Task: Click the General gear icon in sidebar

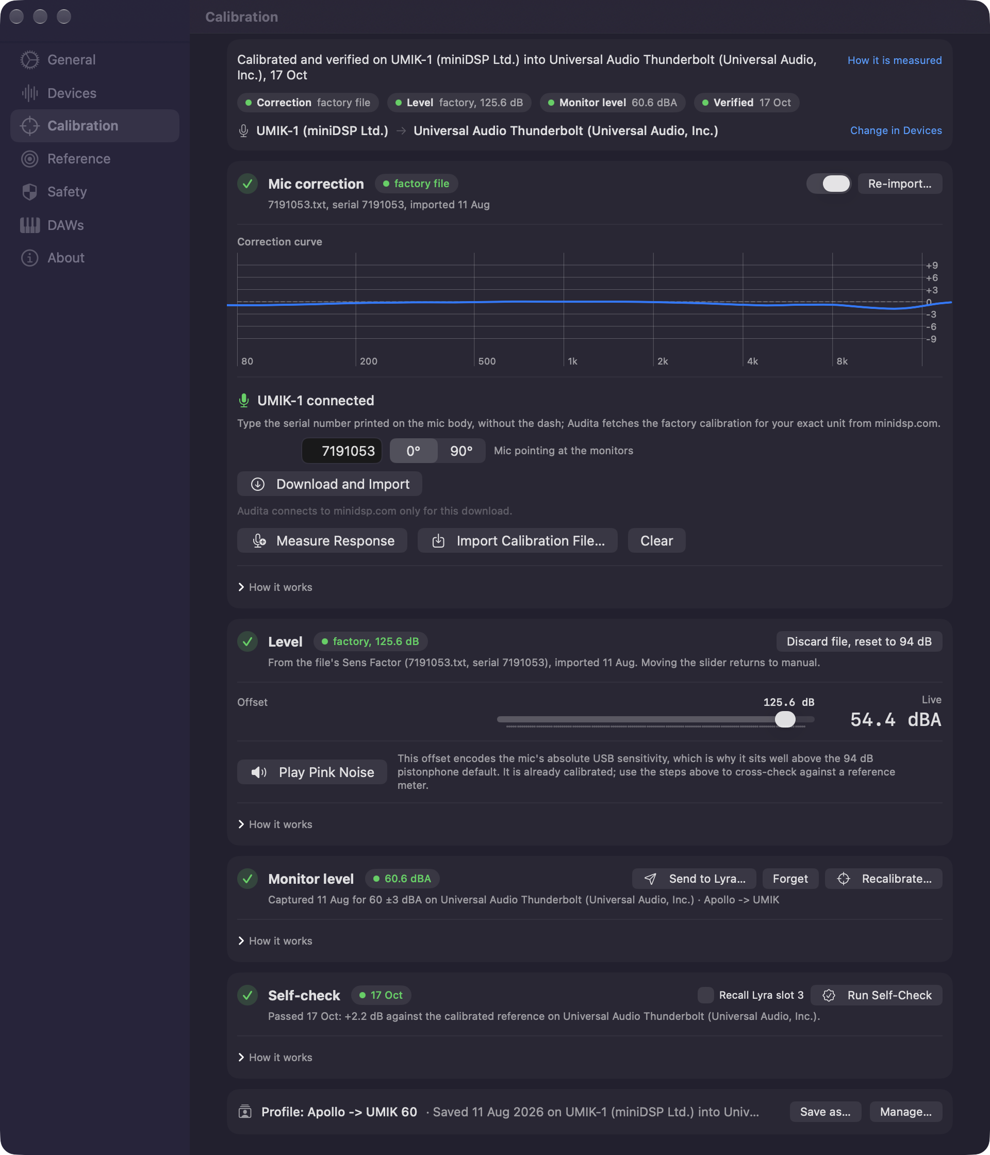Action: [x=29, y=60]
